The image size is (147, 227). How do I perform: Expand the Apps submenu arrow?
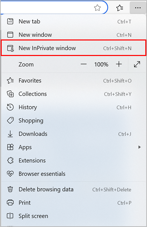click(x=140, y=147)
